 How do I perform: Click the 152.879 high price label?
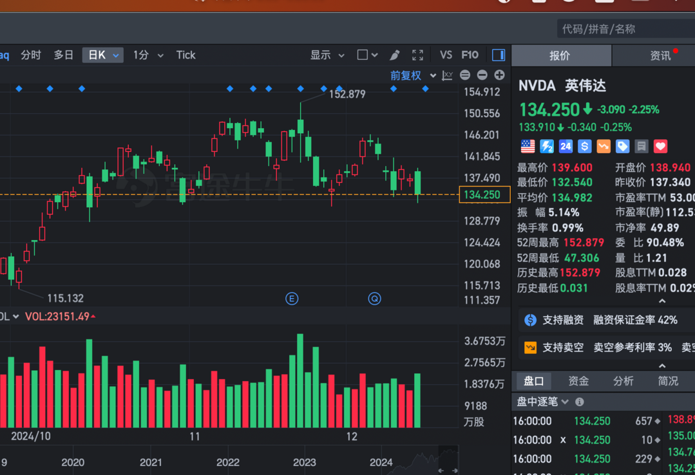coord(347,94)
